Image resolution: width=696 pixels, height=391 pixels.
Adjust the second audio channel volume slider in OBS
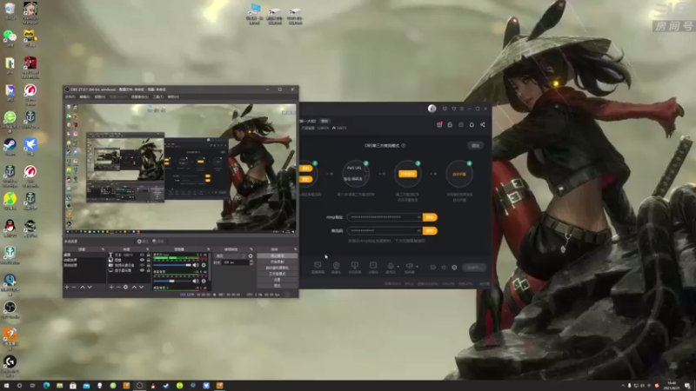tap(172, 281)
